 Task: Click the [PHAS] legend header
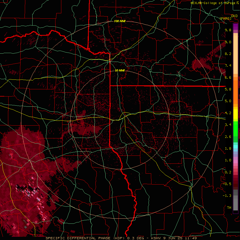225,18
